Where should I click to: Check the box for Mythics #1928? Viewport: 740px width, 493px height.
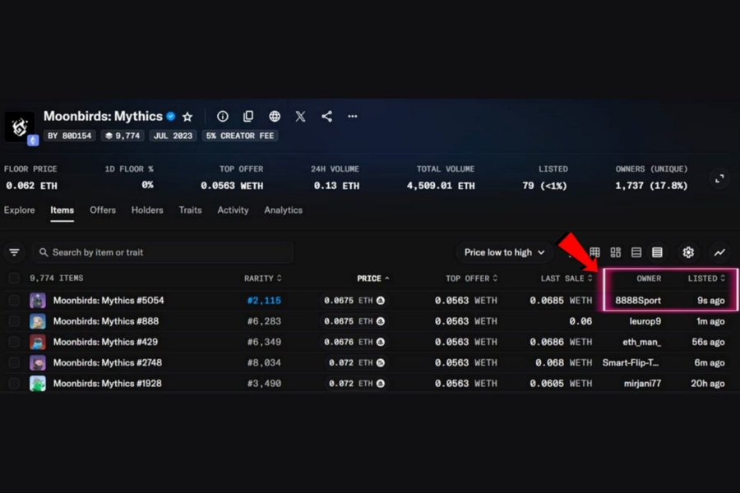point(14,384)
